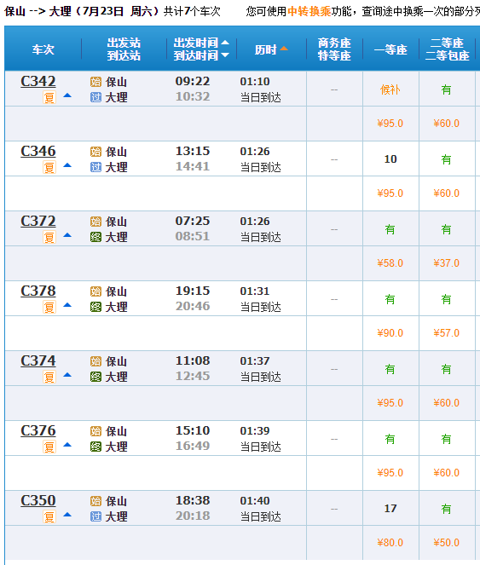Select second-class 有 availability for C350
The image size is (480, 565).
click(447, 509)
